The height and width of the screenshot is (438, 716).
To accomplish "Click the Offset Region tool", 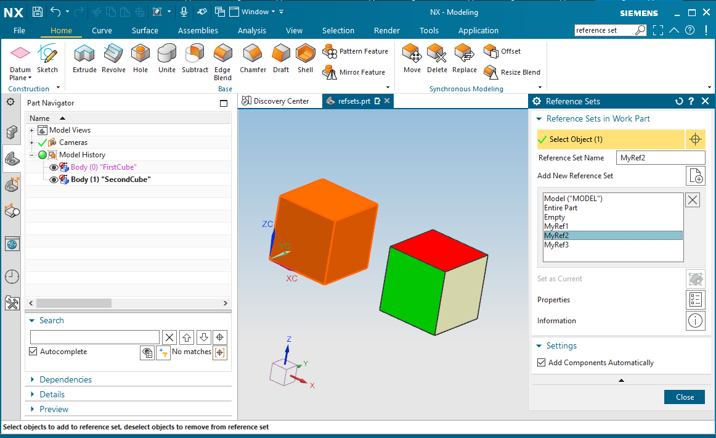I will [502, 51].
